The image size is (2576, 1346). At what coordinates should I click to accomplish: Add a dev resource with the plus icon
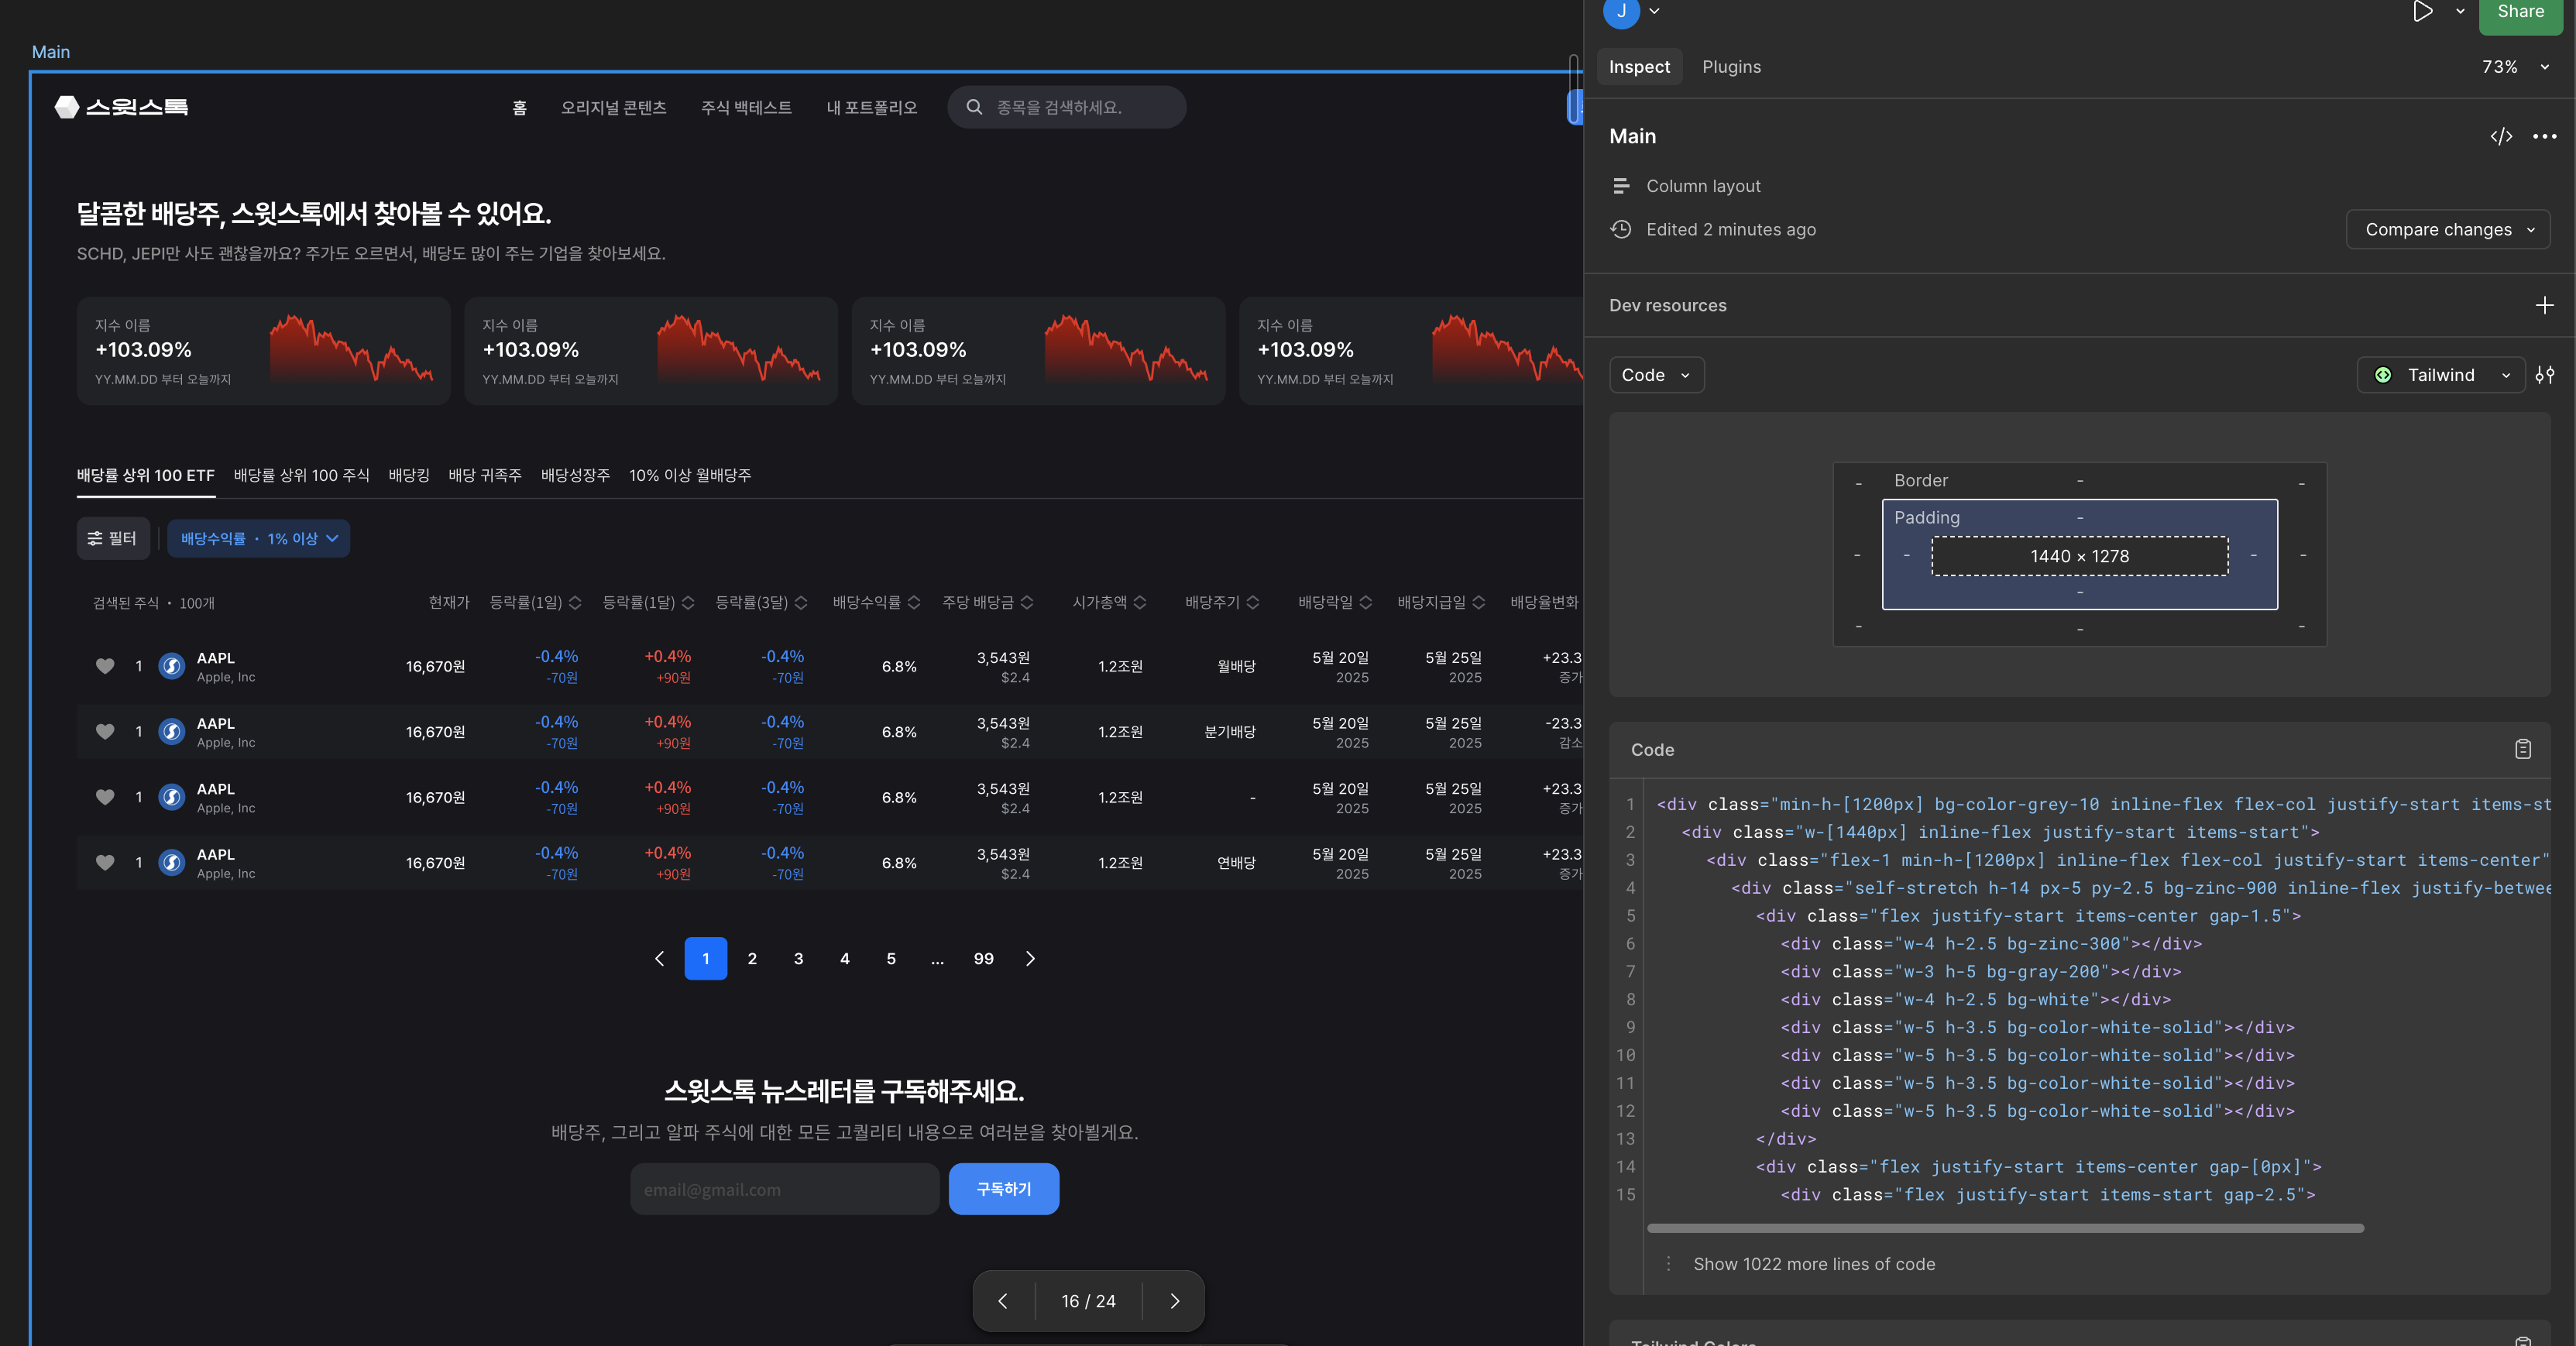(x=2544, y=305)
